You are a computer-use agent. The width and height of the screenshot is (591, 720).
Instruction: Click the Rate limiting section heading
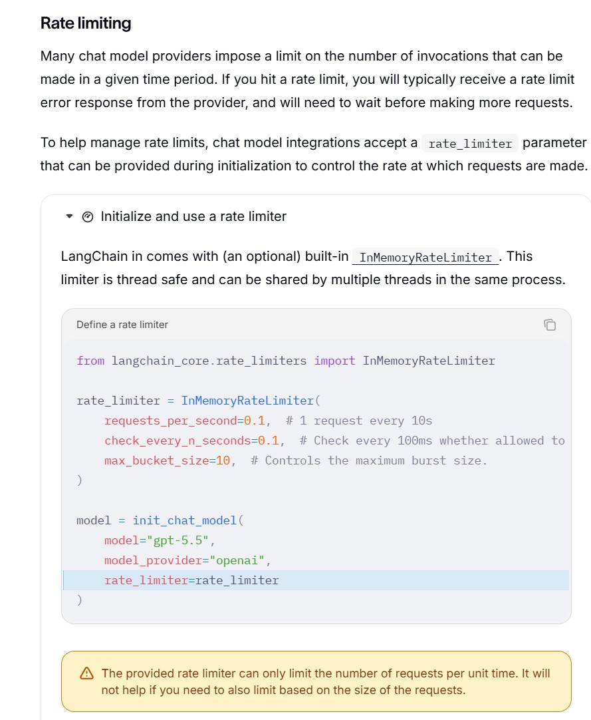click(86, 23)
